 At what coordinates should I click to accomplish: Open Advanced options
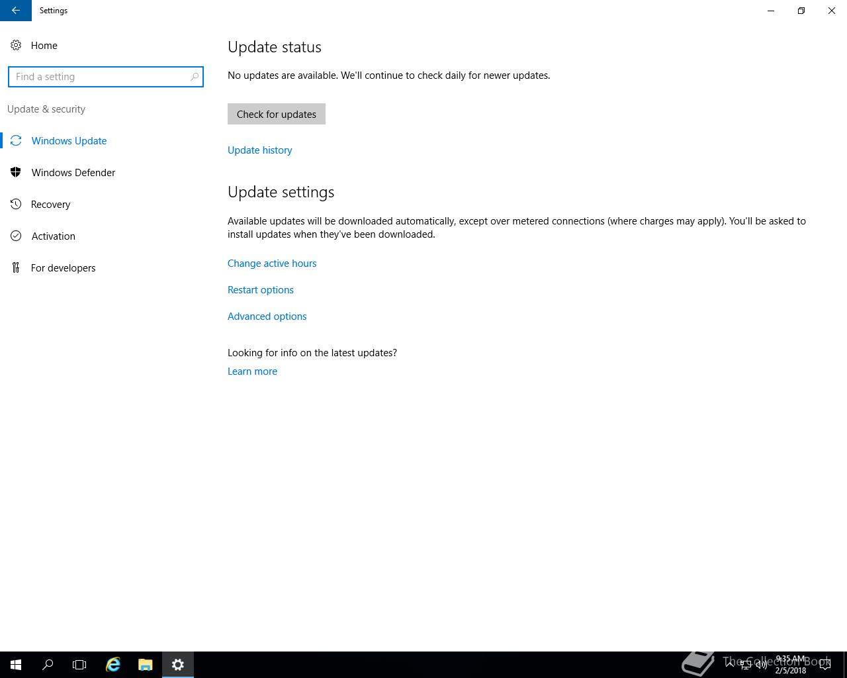[267, 316]
